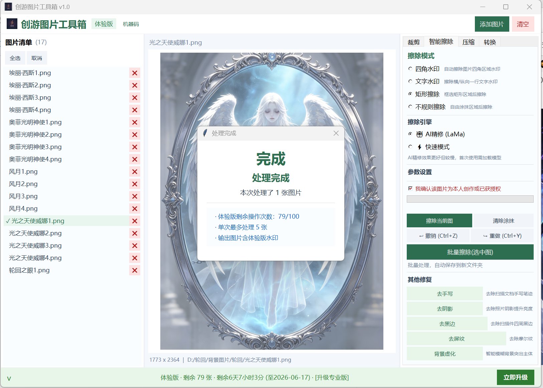The width and height of the screenshot is (543, 388).
Task: Click the robot icon of AI精修 (LaMa)
Action: coord(419,134)
